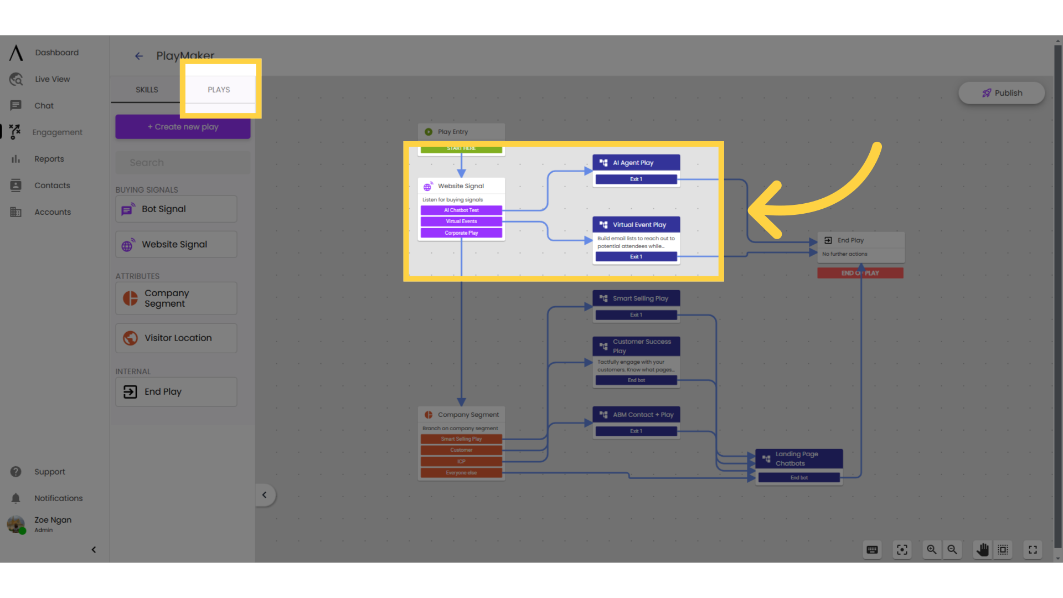Click the page vertical scrollbar
The height and width of the screenshot is (598, 1063).
pos(1058,296)
